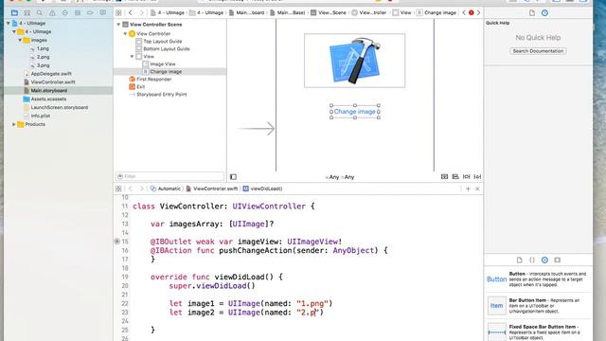Viewport: 606px width, 341px height.
Task: Jump to the previous issue arrow
Action: 464,12
